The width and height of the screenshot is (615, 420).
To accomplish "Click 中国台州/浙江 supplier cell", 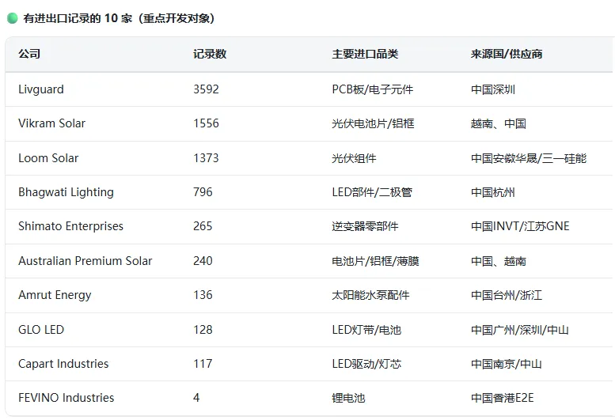I will click(x=507, y=294).
